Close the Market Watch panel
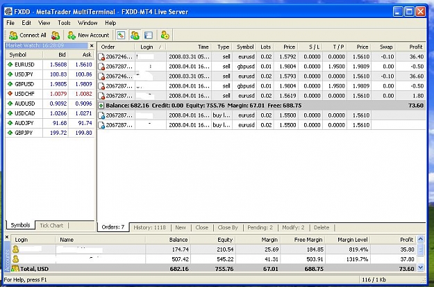This screenshot has width=434, height=287. tap(92, 45)
